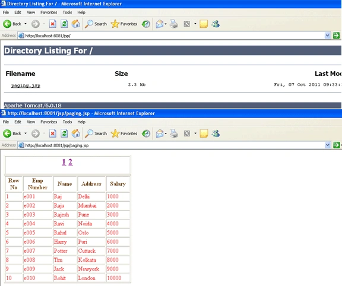This screenshot has height=286, width=342.
Task: Open Favorites star in Directory Listing window
Action: (115, 24)
